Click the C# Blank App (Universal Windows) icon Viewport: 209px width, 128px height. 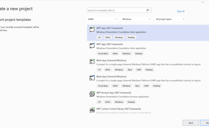coord(92,61)
